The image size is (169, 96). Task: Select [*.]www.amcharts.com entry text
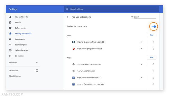click(x=86, y=71)
